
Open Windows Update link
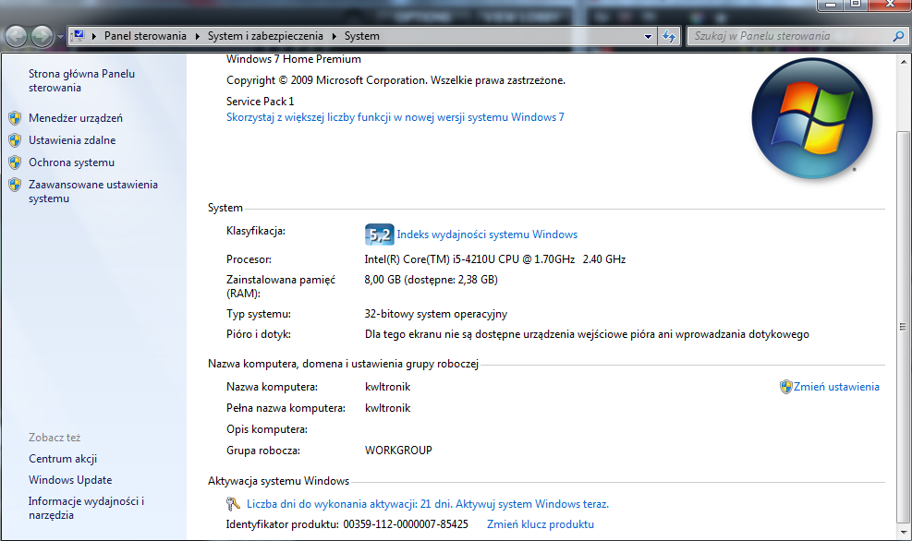70,480
